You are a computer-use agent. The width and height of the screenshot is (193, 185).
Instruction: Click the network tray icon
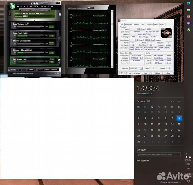[x=186, y=160]
